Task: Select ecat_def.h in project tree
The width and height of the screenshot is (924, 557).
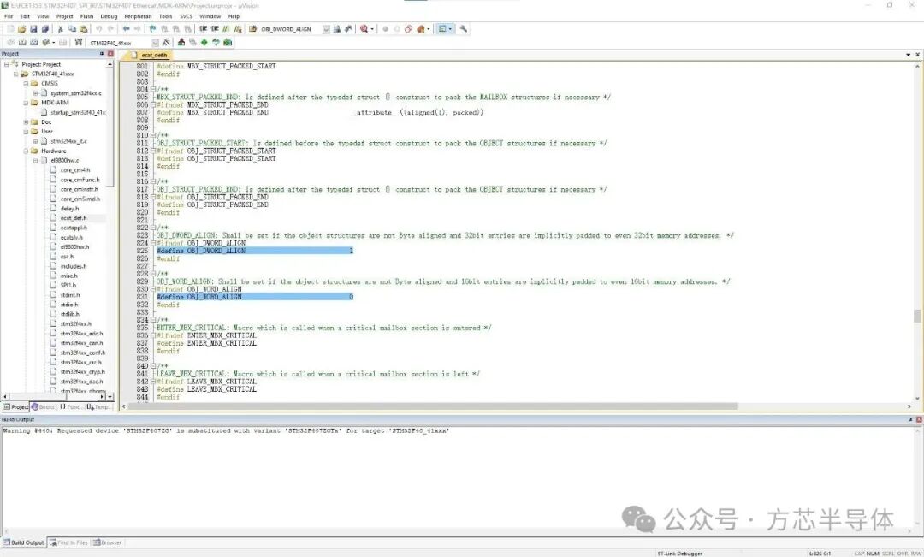Action: [x=74, y=218]
